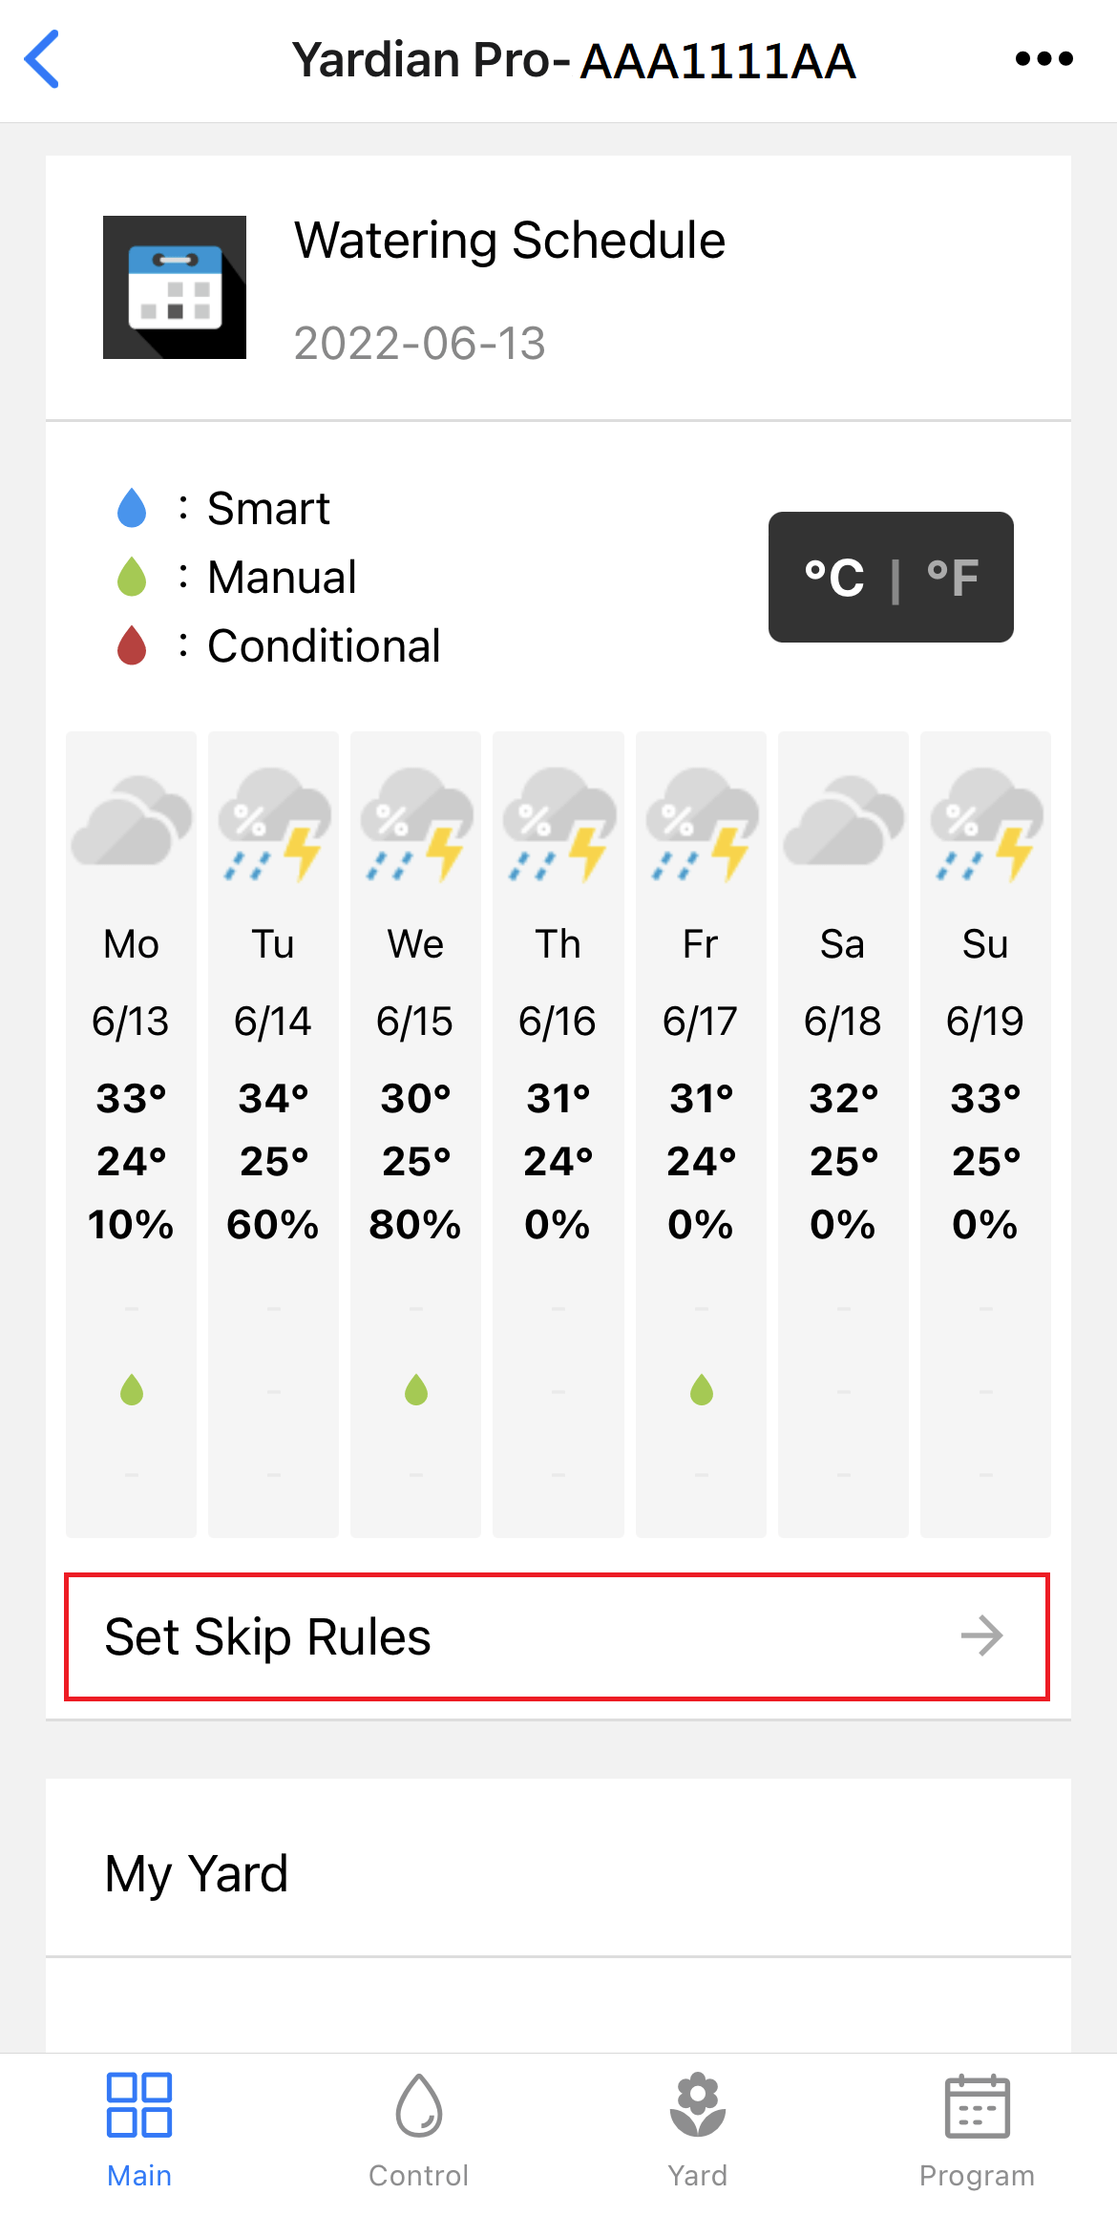
Task: Tap the blue Smart drop legend
Action: pyautogui.click(x=132, y=508)
